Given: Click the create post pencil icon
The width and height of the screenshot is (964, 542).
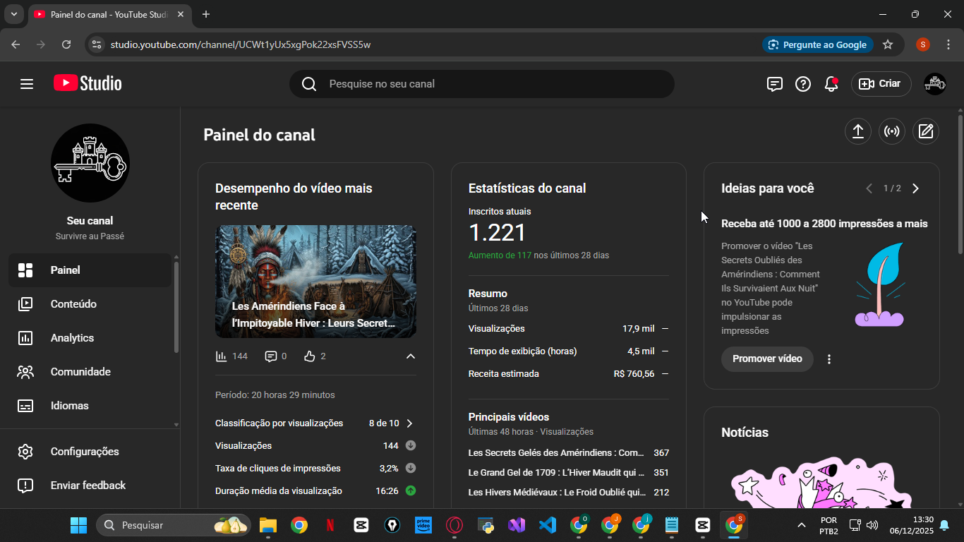Looking at the screenshot, I should tap(926, 132).
